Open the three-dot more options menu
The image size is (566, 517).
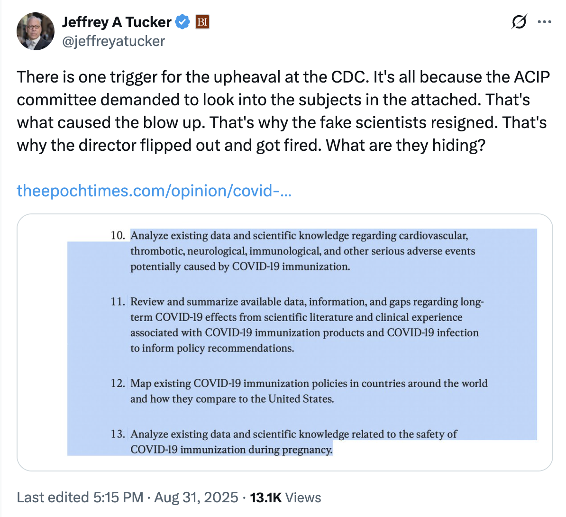544,22
